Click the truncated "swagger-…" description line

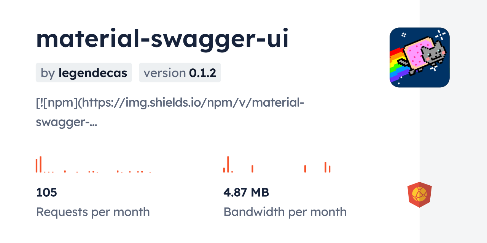point(66,121)
